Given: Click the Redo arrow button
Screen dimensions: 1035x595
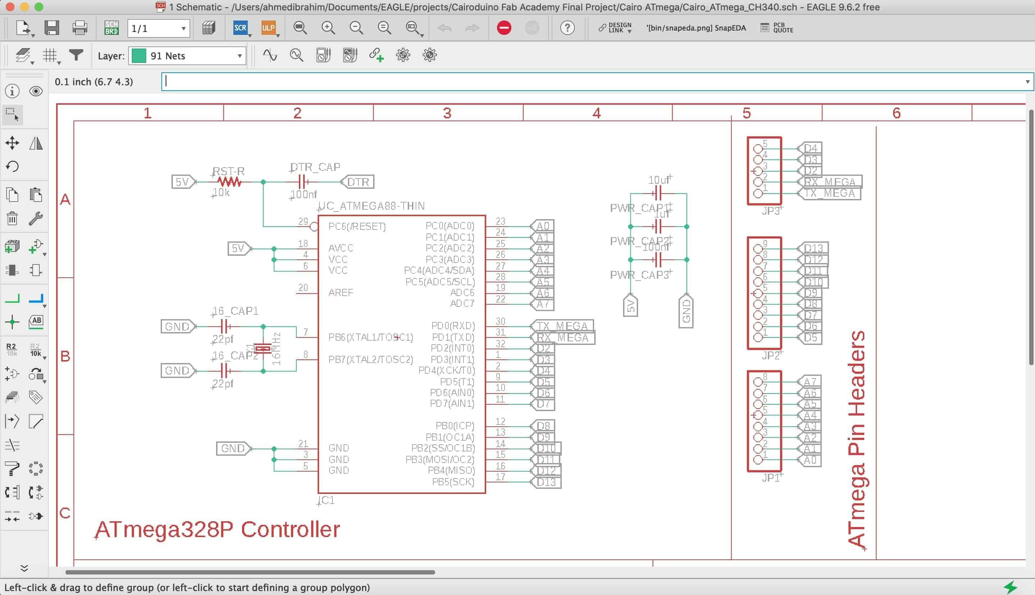Looking at the screenshot, I should click(x=472, y=28).
